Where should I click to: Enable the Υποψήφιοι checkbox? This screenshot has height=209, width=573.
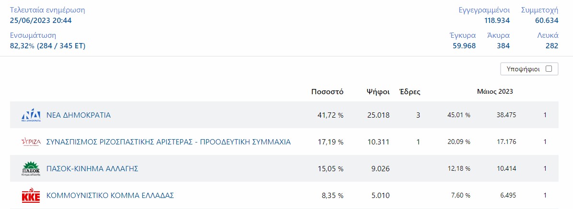[549, 69]
